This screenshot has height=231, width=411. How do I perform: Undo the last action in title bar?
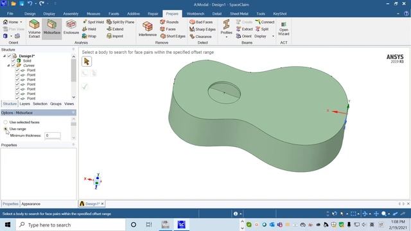click(30, 3)
